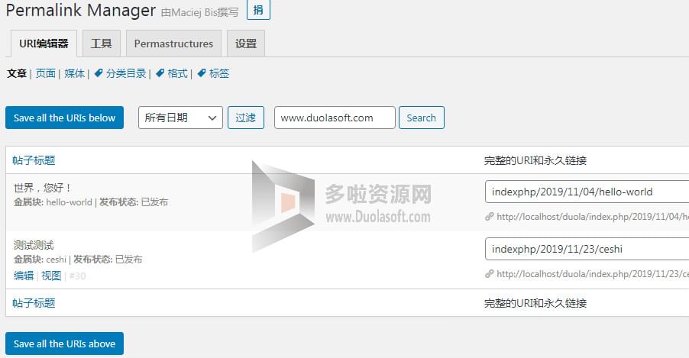Open the 标签 taxonomy link
Viewport: 689px width, 358px height.
(x=219, y=73)
